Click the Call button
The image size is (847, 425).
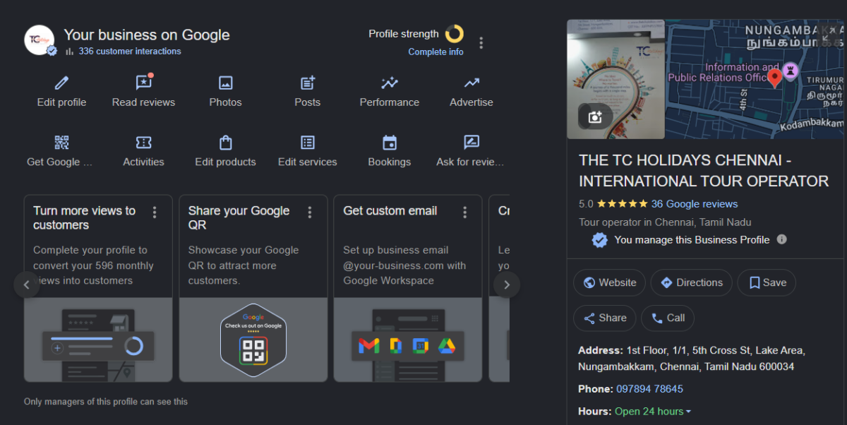click(668, 318)
